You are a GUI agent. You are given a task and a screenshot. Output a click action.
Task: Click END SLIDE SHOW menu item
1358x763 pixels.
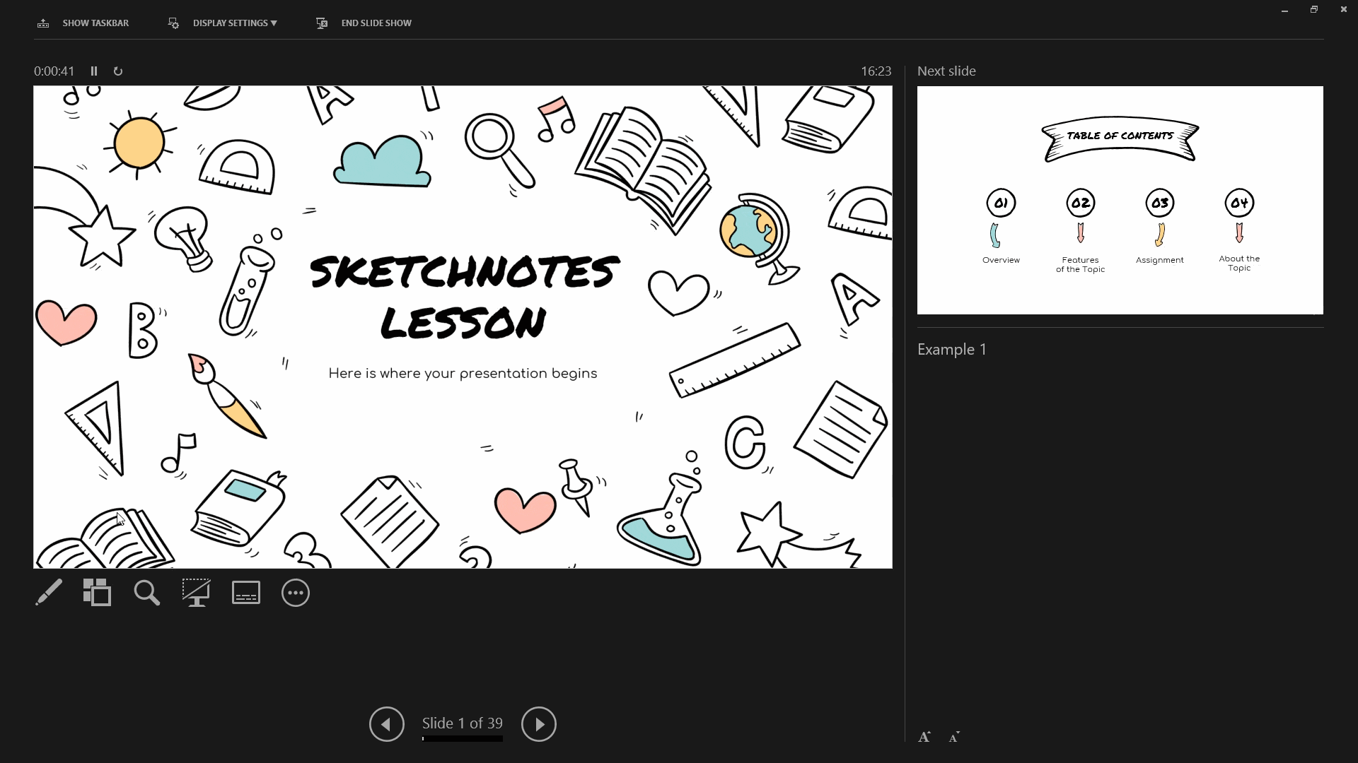(x=365, y=23)
